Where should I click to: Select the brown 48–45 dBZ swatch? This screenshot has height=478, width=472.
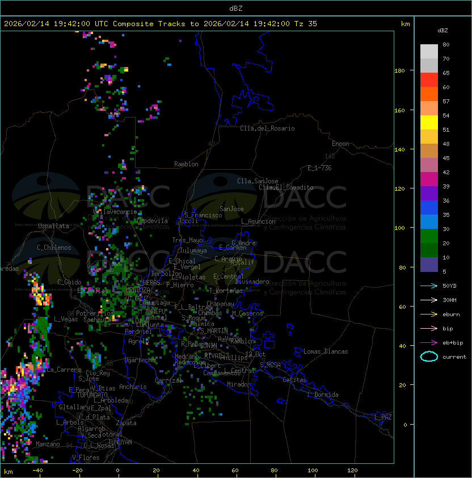pos(429,151)
